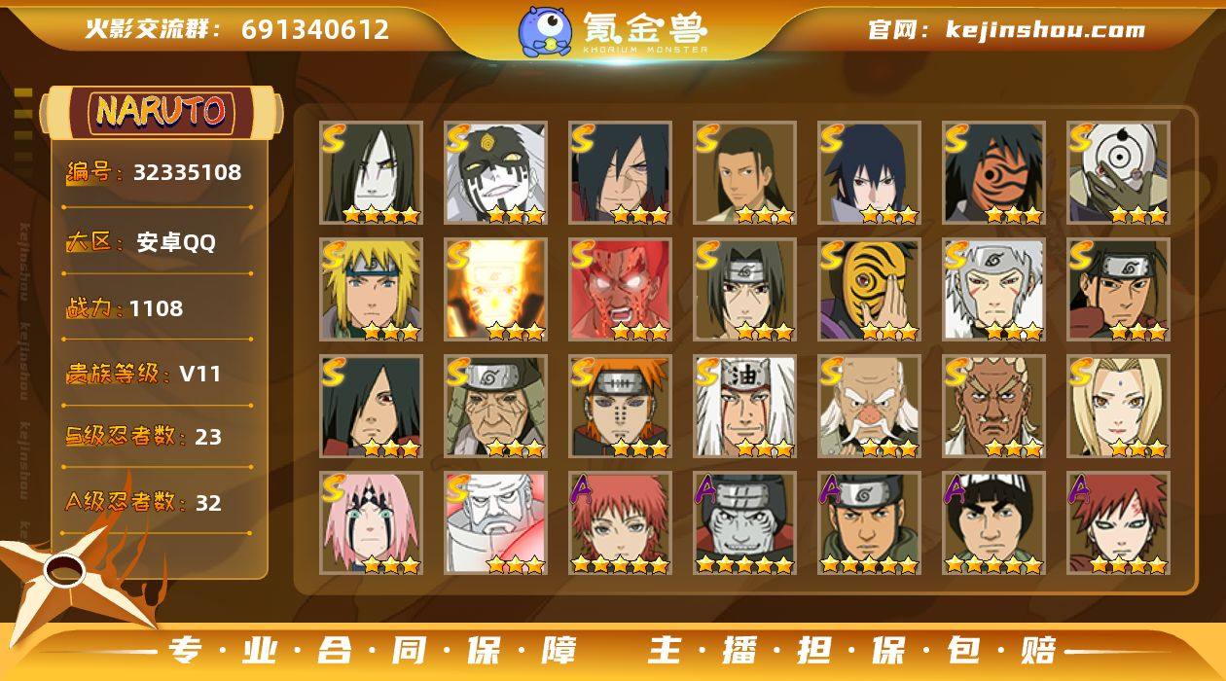Image resolution: width=1226 pixels, height=681 pixels.
Task: Select the account number 32335108 field
Action: pos(154,173)
